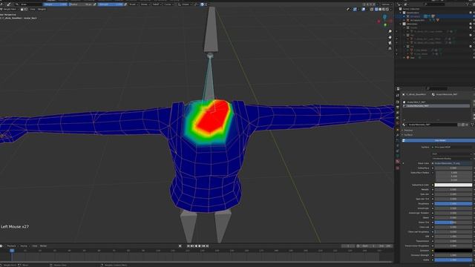The height and width of the screenshot is (267, 475).
Task: Open the Object Constraints properties tab
Action: tap(398, 151)
